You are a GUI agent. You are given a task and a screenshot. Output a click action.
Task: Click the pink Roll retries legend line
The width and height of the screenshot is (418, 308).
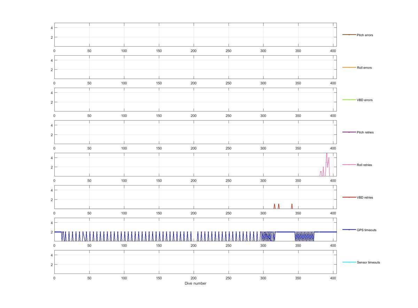point(349,165)
